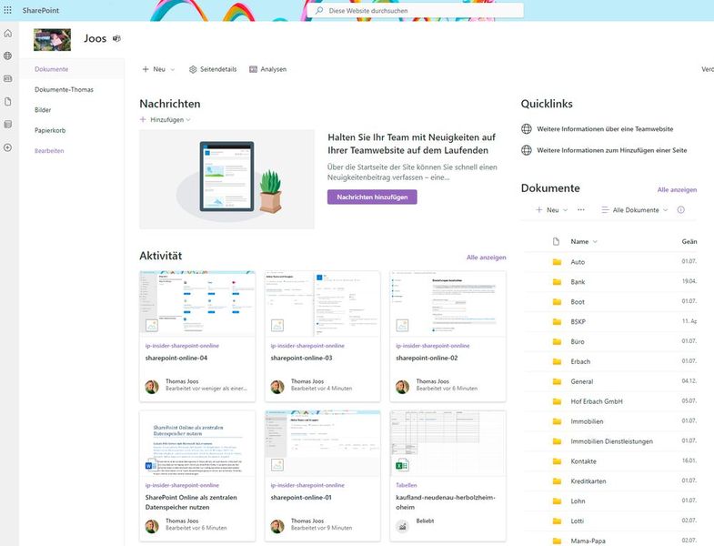Click the Tabellen link on Excel card
This screenshot has width=714, height=546.
click(407, 485)
